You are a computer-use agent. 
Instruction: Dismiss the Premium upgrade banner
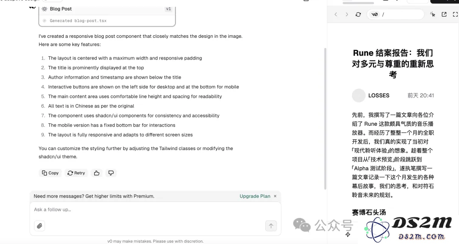(x=275, y=196)
